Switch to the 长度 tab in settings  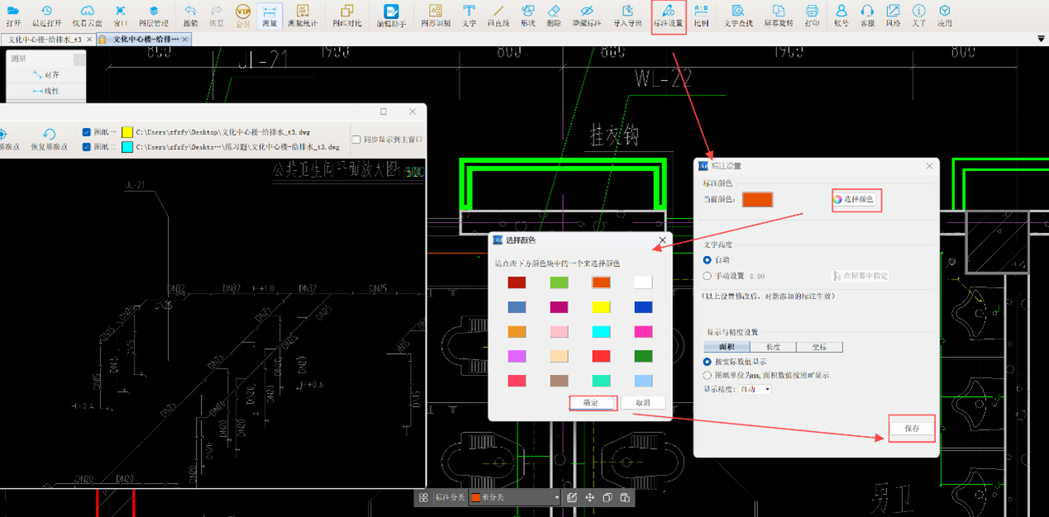[x=773, y=347]
